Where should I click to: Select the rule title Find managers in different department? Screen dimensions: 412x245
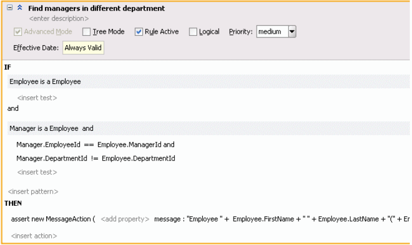tap(97, 8)
